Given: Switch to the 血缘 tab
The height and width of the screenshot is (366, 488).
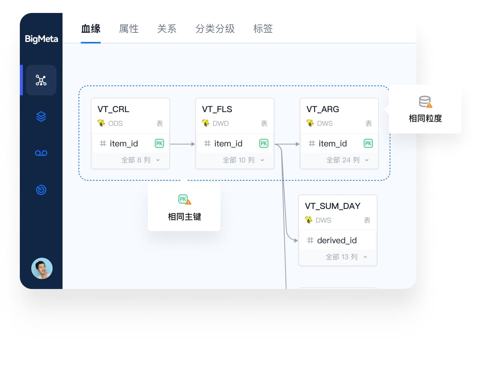Looking at the screenshot, I should point(91,29).
